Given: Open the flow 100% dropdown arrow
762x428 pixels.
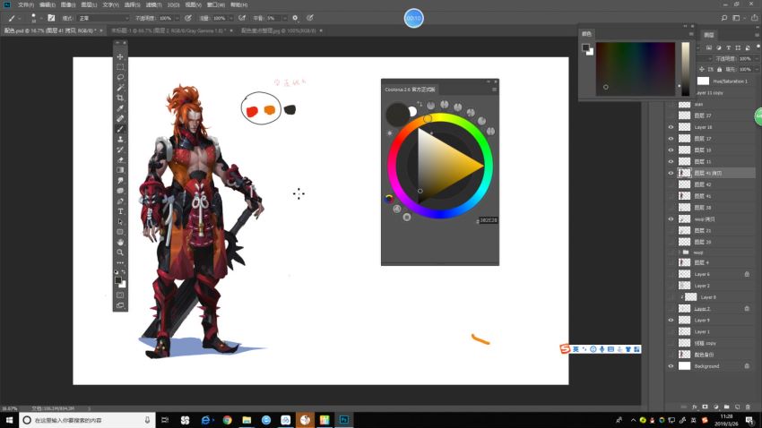Looking at the screenshot, I should tap(230, 19).
